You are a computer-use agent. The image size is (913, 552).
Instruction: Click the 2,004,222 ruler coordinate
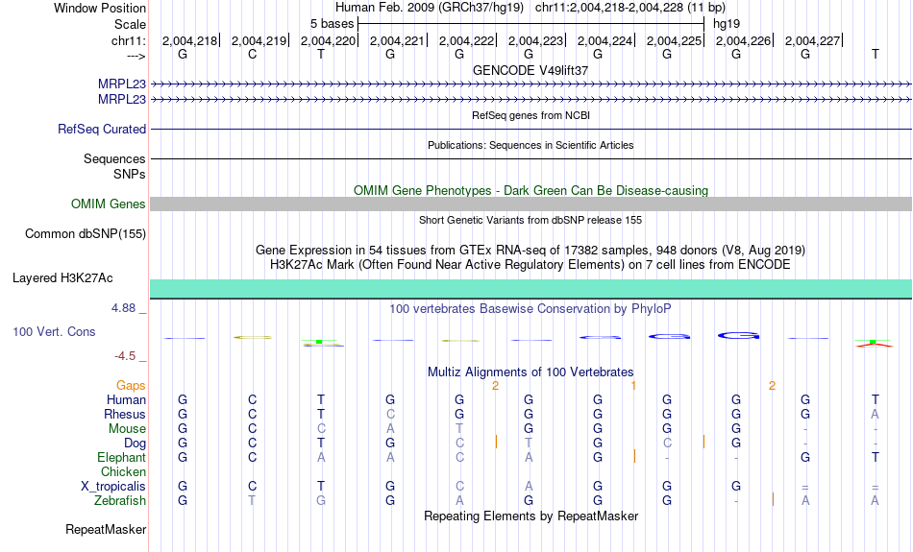tap(466, 40)
